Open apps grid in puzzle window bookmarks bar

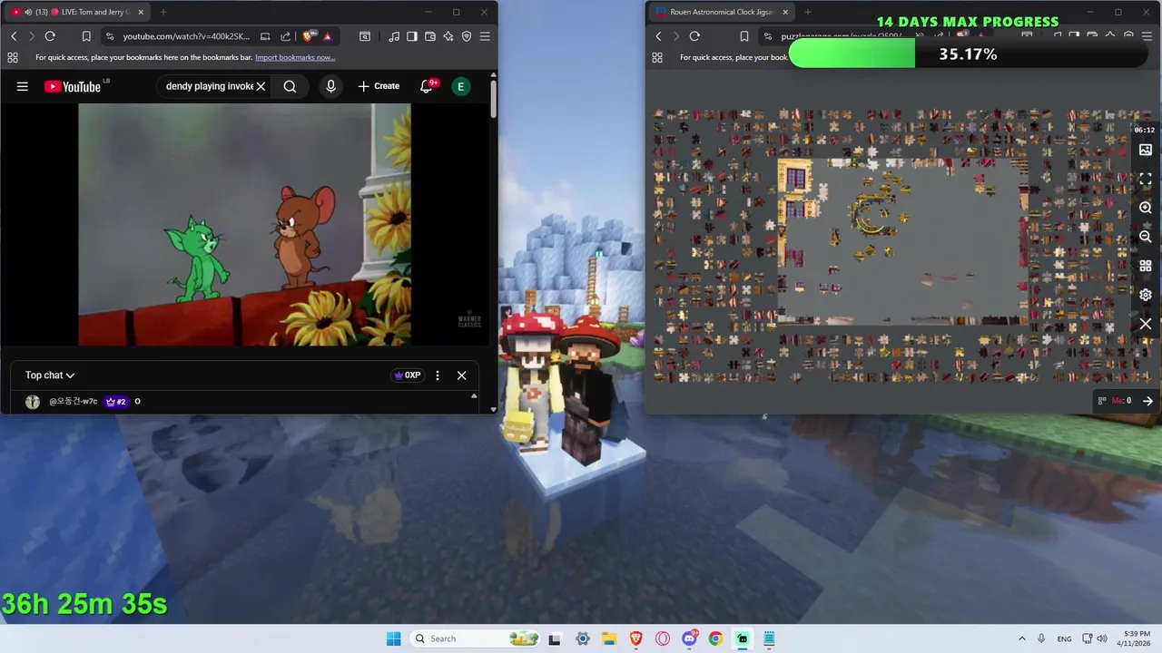coord(657,57)
